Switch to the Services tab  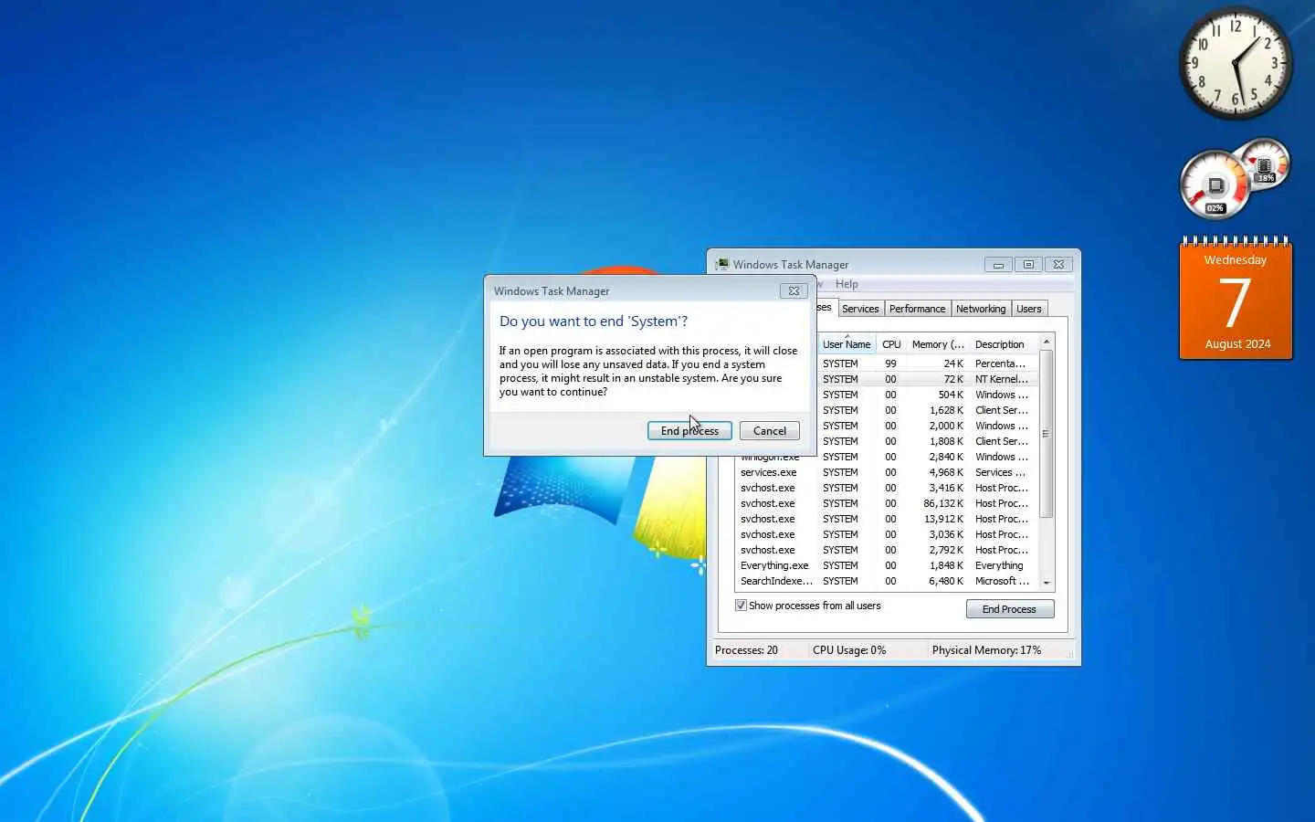860,309
